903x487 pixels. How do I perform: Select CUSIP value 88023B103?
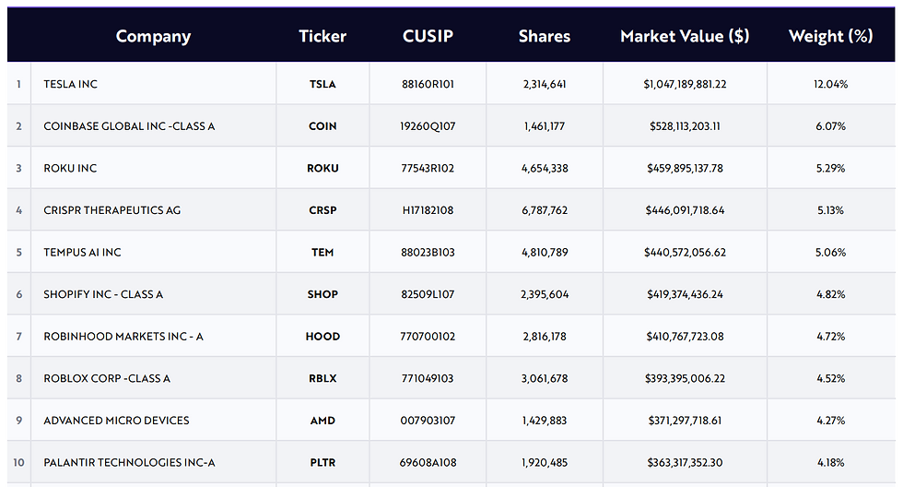(x=428, y=253)
